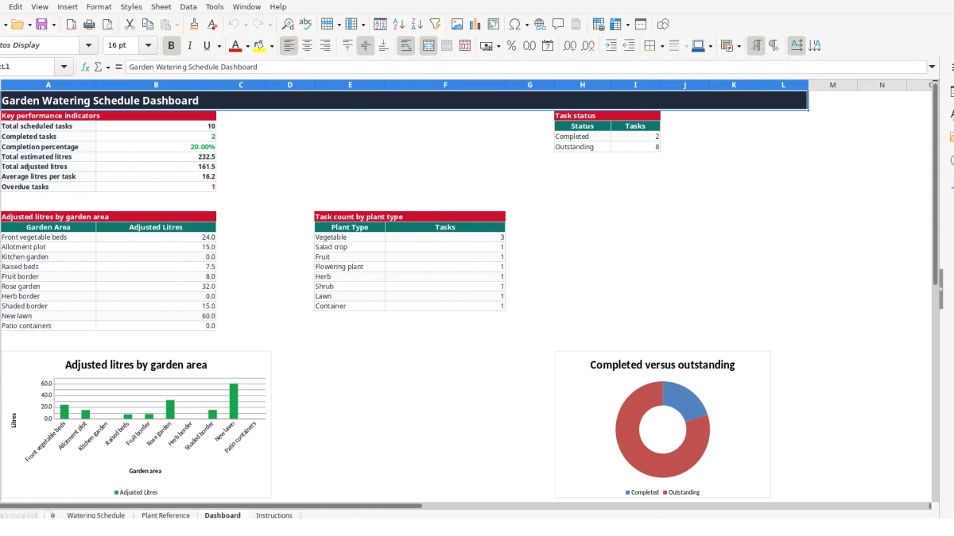Screen dimensions: 954x536
Task: Toggle Wrap Text
Action: click(x=406, y=46)
